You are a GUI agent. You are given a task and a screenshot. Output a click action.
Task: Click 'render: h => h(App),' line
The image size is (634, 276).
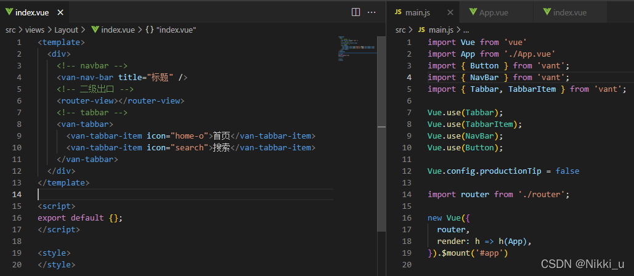pyautogui.click(x=484, y=241)
